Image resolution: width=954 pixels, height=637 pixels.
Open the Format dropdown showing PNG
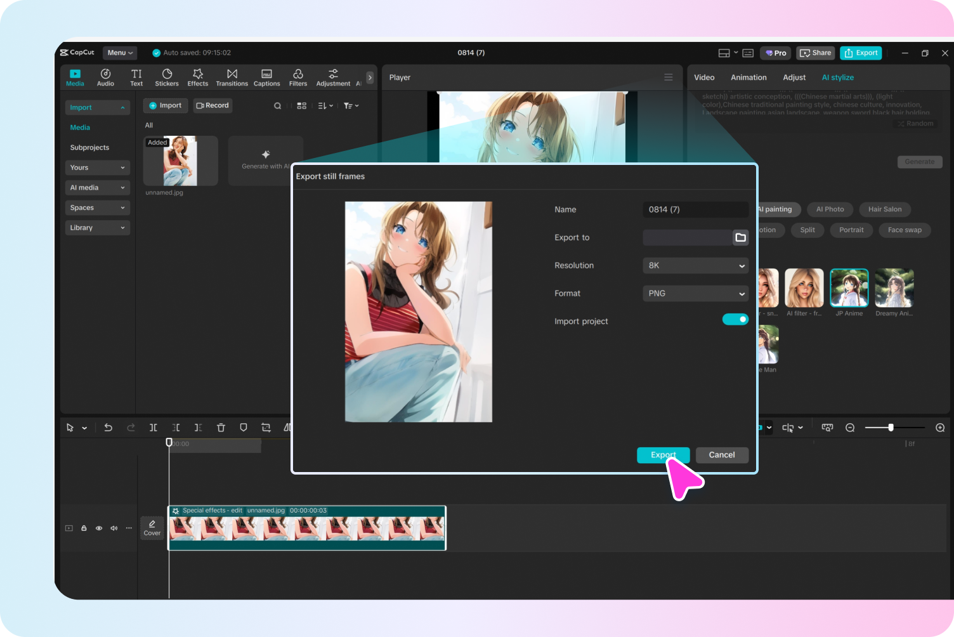coord(696,293)
